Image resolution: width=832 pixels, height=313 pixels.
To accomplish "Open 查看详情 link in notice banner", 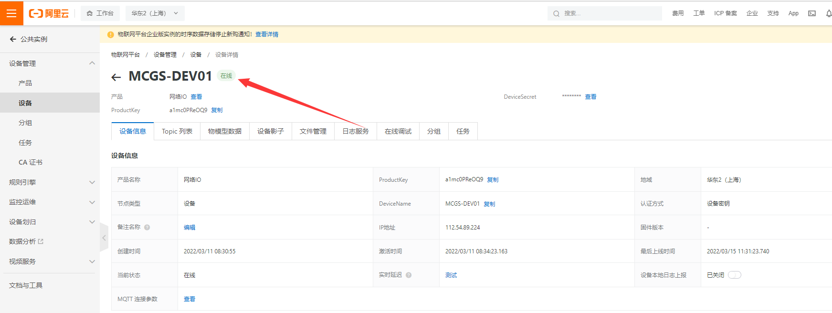I will (x=267, y=34).
